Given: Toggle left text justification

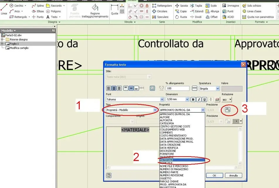Looking at the screenshot, I should point(108,88).
